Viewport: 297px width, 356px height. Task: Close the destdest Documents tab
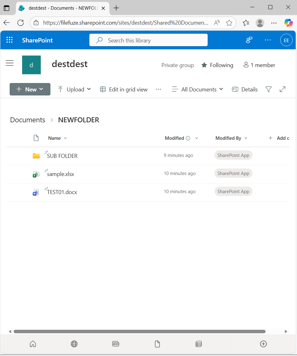point(103,8)
